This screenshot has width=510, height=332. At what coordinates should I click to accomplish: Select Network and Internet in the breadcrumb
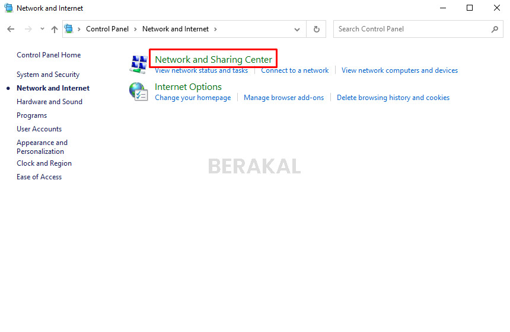point(176,29)
